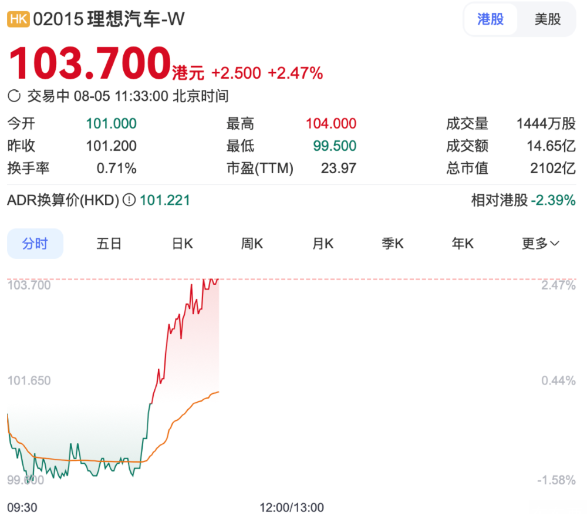Open the 日K chart tab
Screen dimensions: 587x526
182,244
